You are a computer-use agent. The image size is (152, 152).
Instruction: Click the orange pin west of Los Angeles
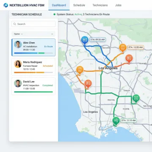80,70
